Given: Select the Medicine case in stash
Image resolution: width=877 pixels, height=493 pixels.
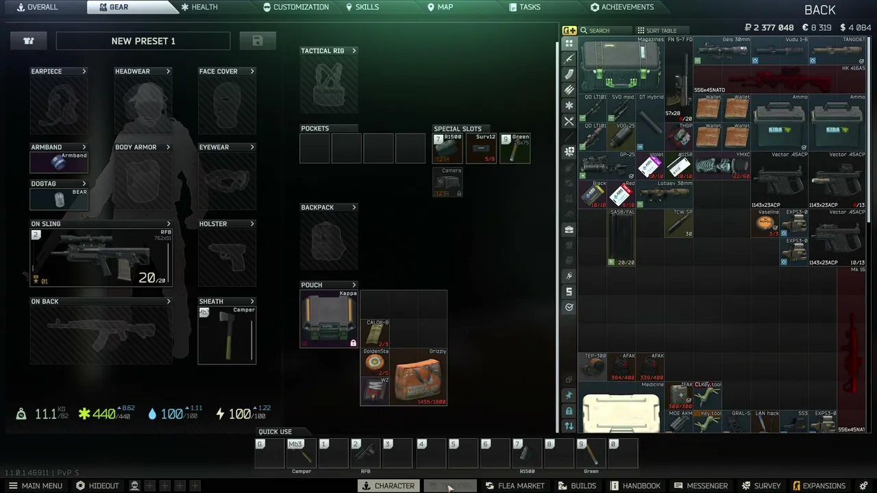Looking at the screenshot, I should [621, 407].
